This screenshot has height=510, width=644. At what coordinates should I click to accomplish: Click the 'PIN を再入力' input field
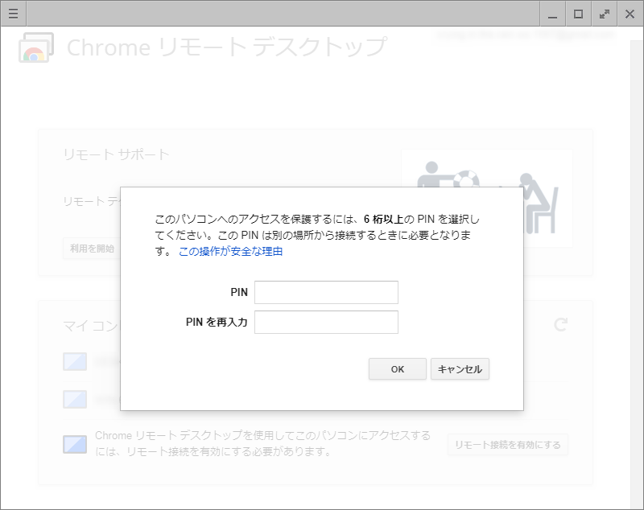[326, 322]
